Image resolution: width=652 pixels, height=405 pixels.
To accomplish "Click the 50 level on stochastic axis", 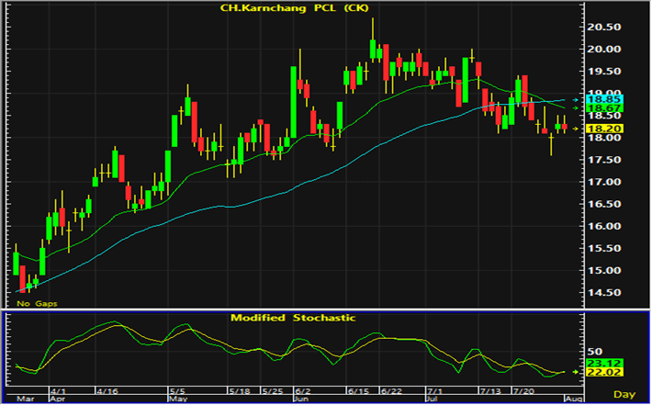I will click(x=594, y=352).
